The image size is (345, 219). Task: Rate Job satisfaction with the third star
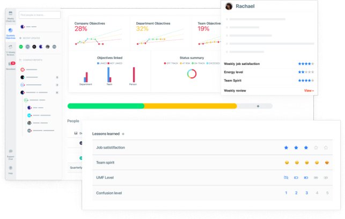(306, 148)
